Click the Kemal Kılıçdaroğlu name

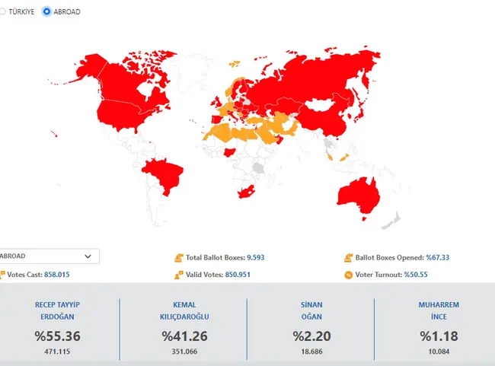[184, 310]
